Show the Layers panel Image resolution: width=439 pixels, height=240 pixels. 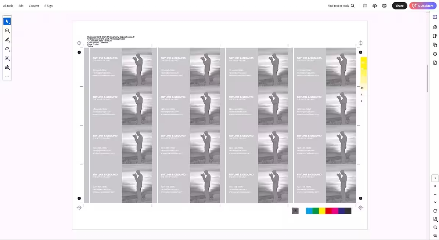435,54
